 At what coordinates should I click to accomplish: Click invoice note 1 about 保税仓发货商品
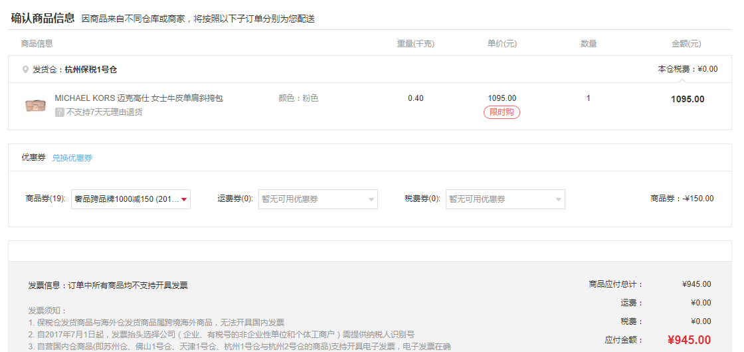click(156, 323)
